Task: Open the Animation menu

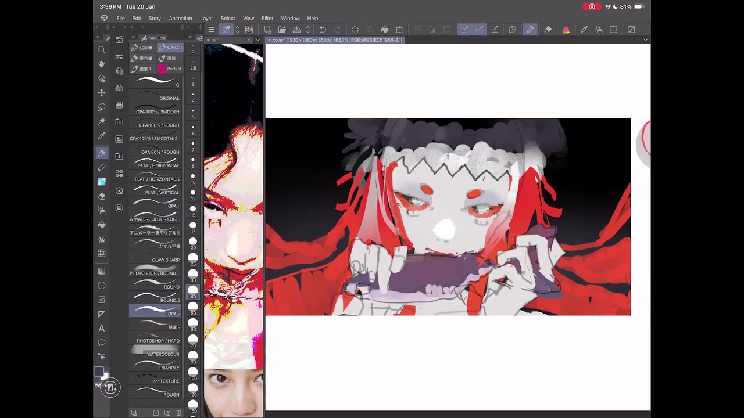Action: (180, 19)
